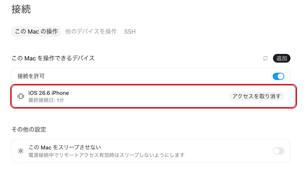Click the 最終接続日: 1分 text
The height and width of the screenshot is (182, 305).
point(46,100)
